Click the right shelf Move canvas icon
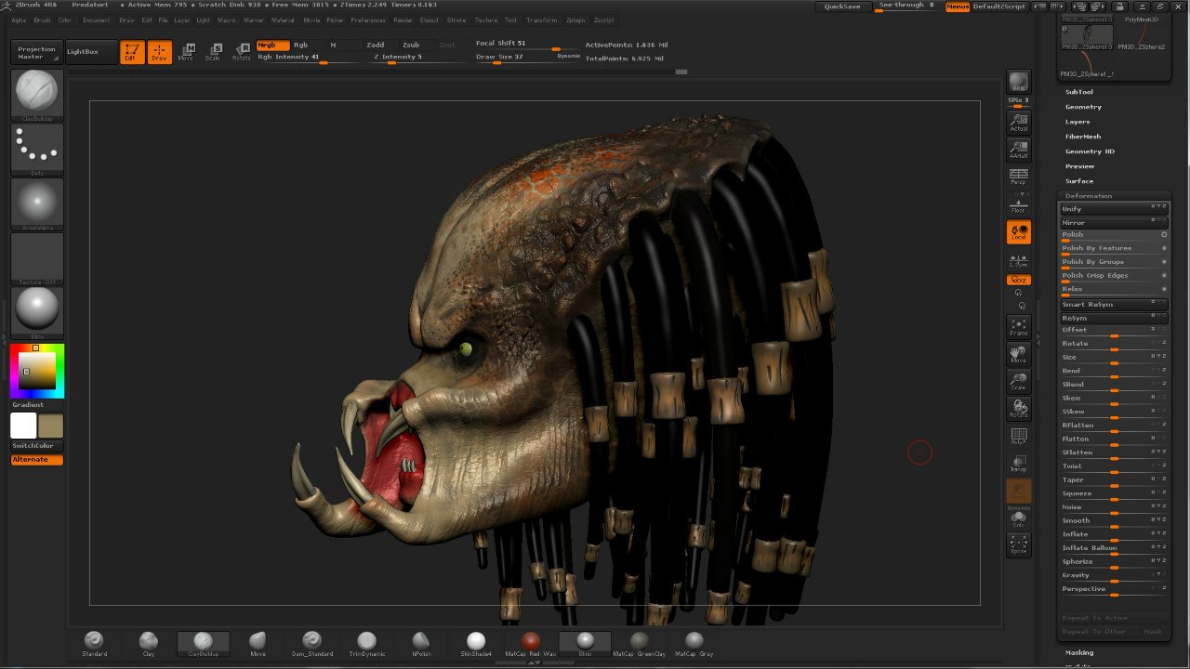This screenshot has width=1190, height=669. click(1019, 354)
